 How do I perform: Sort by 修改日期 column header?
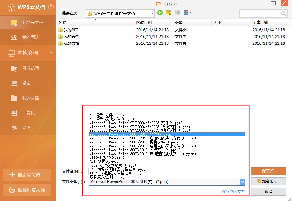tap(154, 23)
